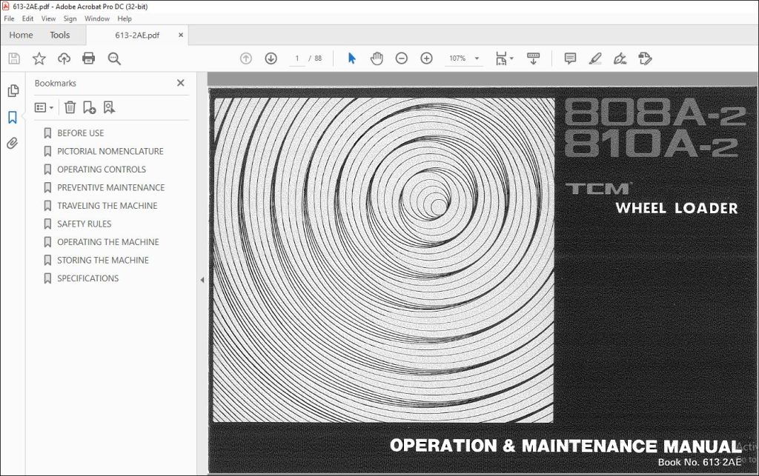Click Book No. 613-2AE text

pyautogui.click(x=699, y=462)
